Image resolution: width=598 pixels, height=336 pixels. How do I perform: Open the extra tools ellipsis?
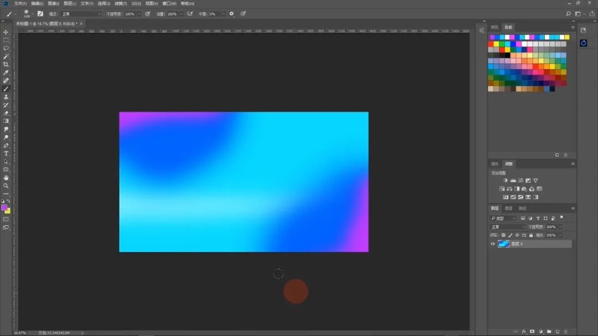[x=6, y=194]
